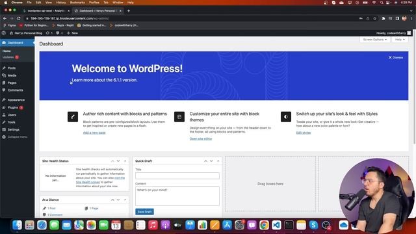Click layout icon beside Customize your entire site

pos(179,117)
